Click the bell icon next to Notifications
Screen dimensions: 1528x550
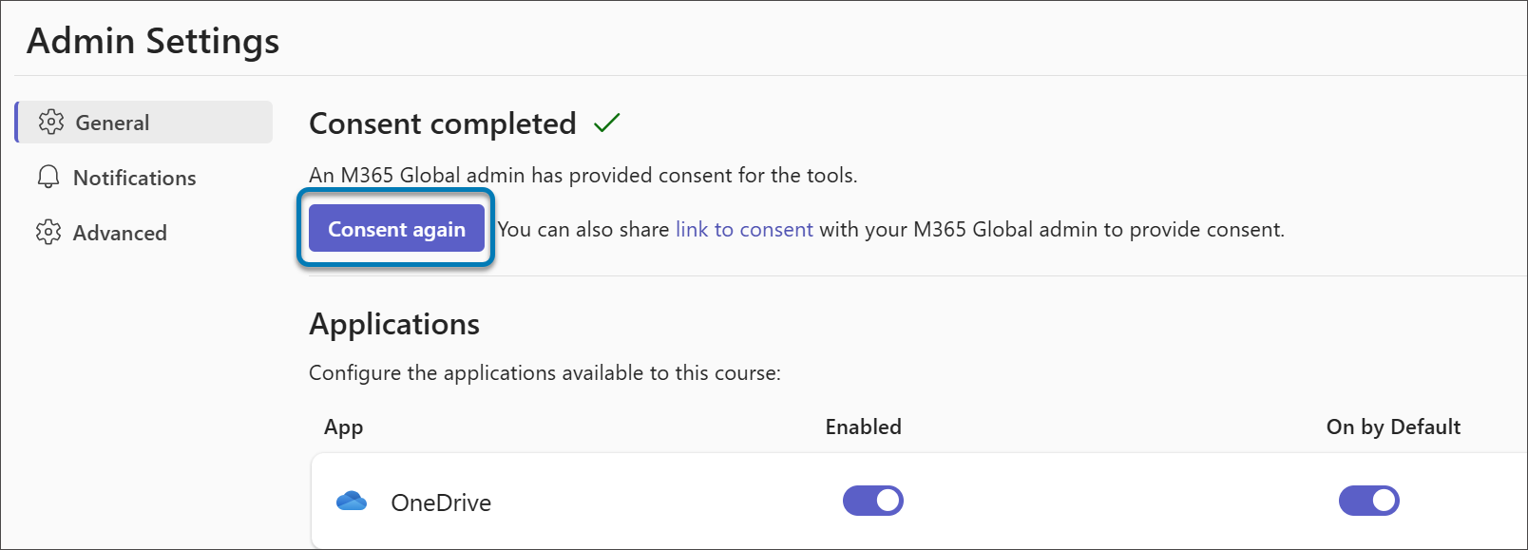[49, 177]
